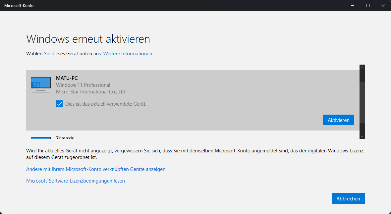Click the Aktivieren button
The height and width of the screenshot is (214, 391).
[338, 120]
